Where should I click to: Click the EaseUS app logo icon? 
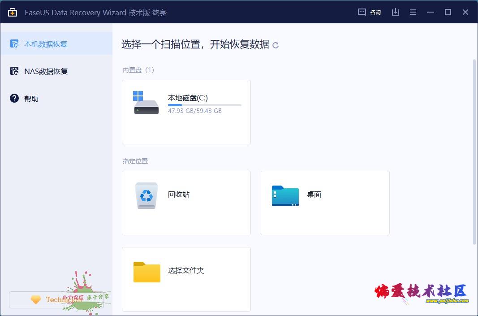13,12
